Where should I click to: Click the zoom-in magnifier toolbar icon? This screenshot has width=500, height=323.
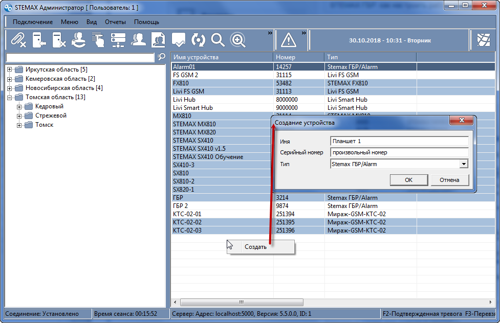[x=238, y=40]
